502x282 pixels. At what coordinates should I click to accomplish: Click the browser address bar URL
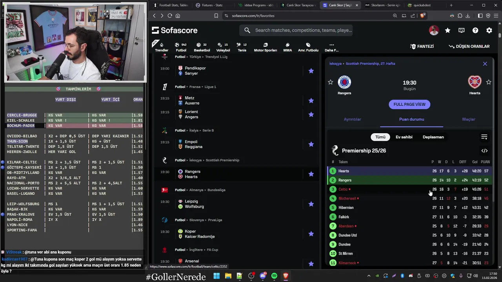pyautogui.click(x=253, y=16)
